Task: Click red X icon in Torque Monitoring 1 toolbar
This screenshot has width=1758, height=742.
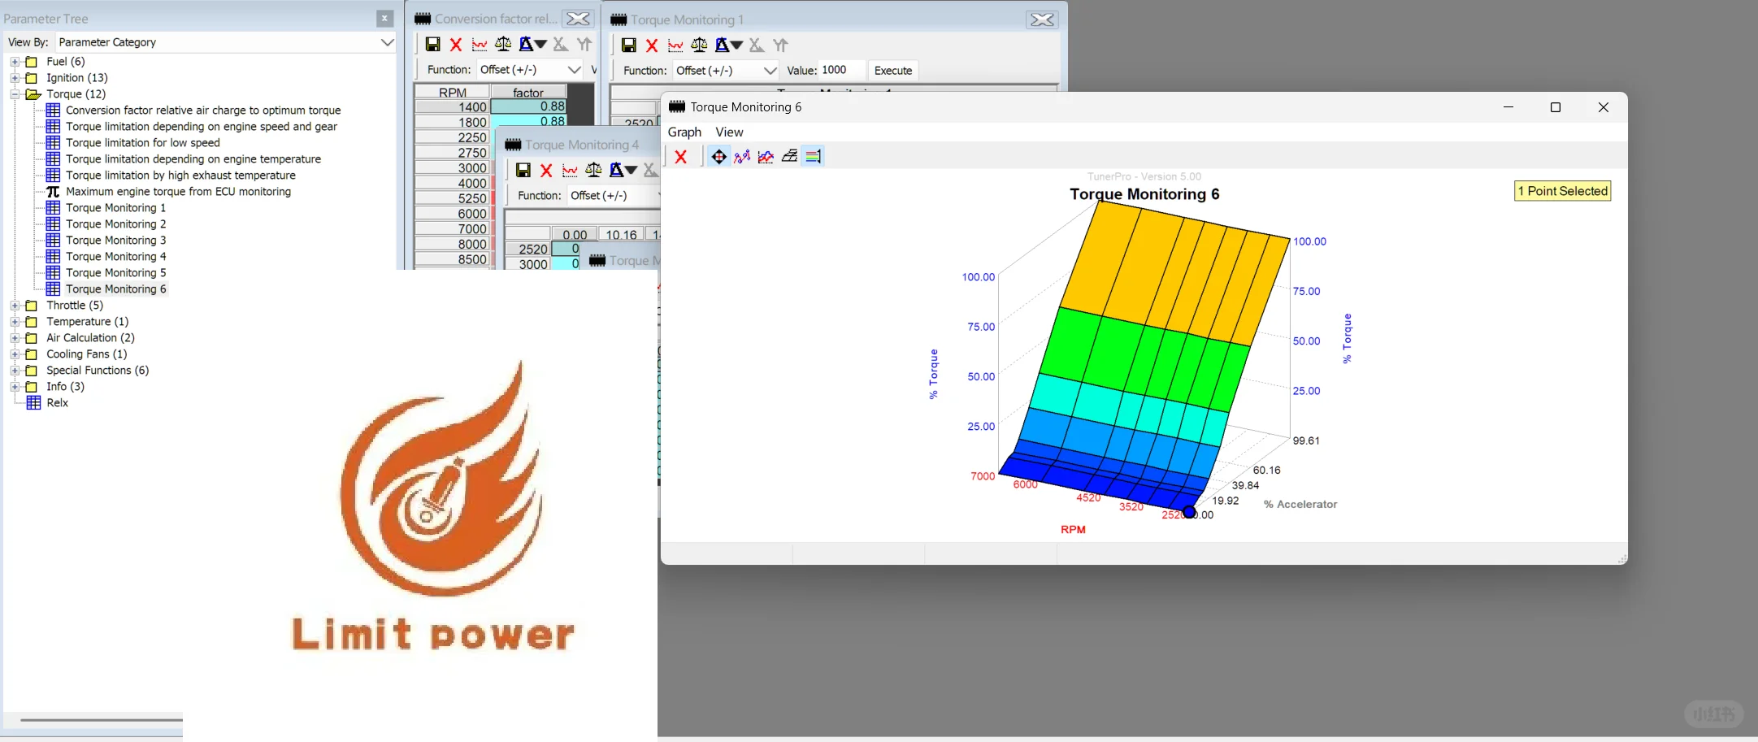Action: coord(652,46)
